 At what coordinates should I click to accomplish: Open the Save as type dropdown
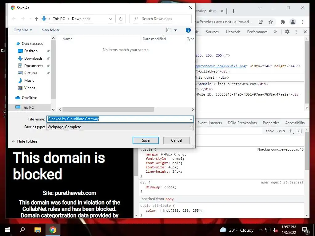[x=120, y=127]
